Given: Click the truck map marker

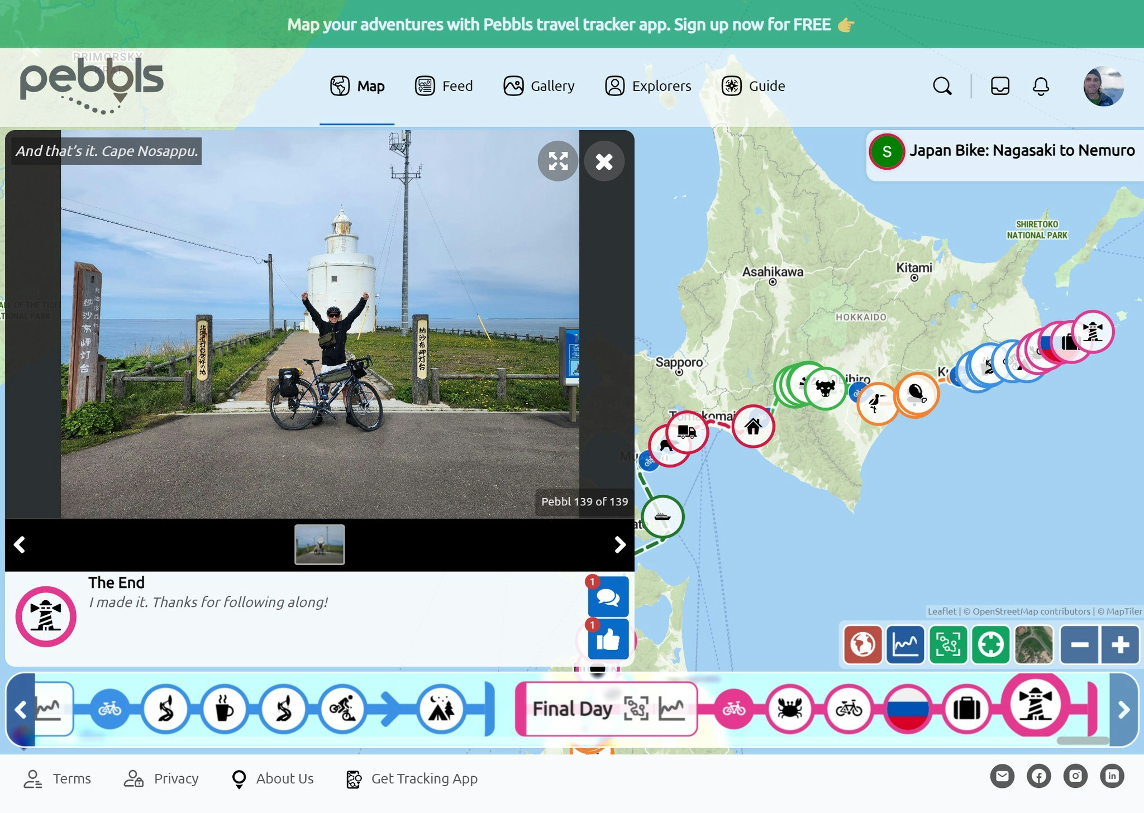Looking at the screenshot, I should 687,431.
